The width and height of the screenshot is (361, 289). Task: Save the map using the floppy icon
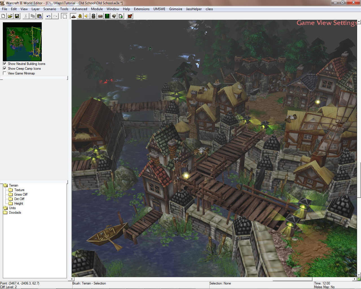tap(17, 16)
